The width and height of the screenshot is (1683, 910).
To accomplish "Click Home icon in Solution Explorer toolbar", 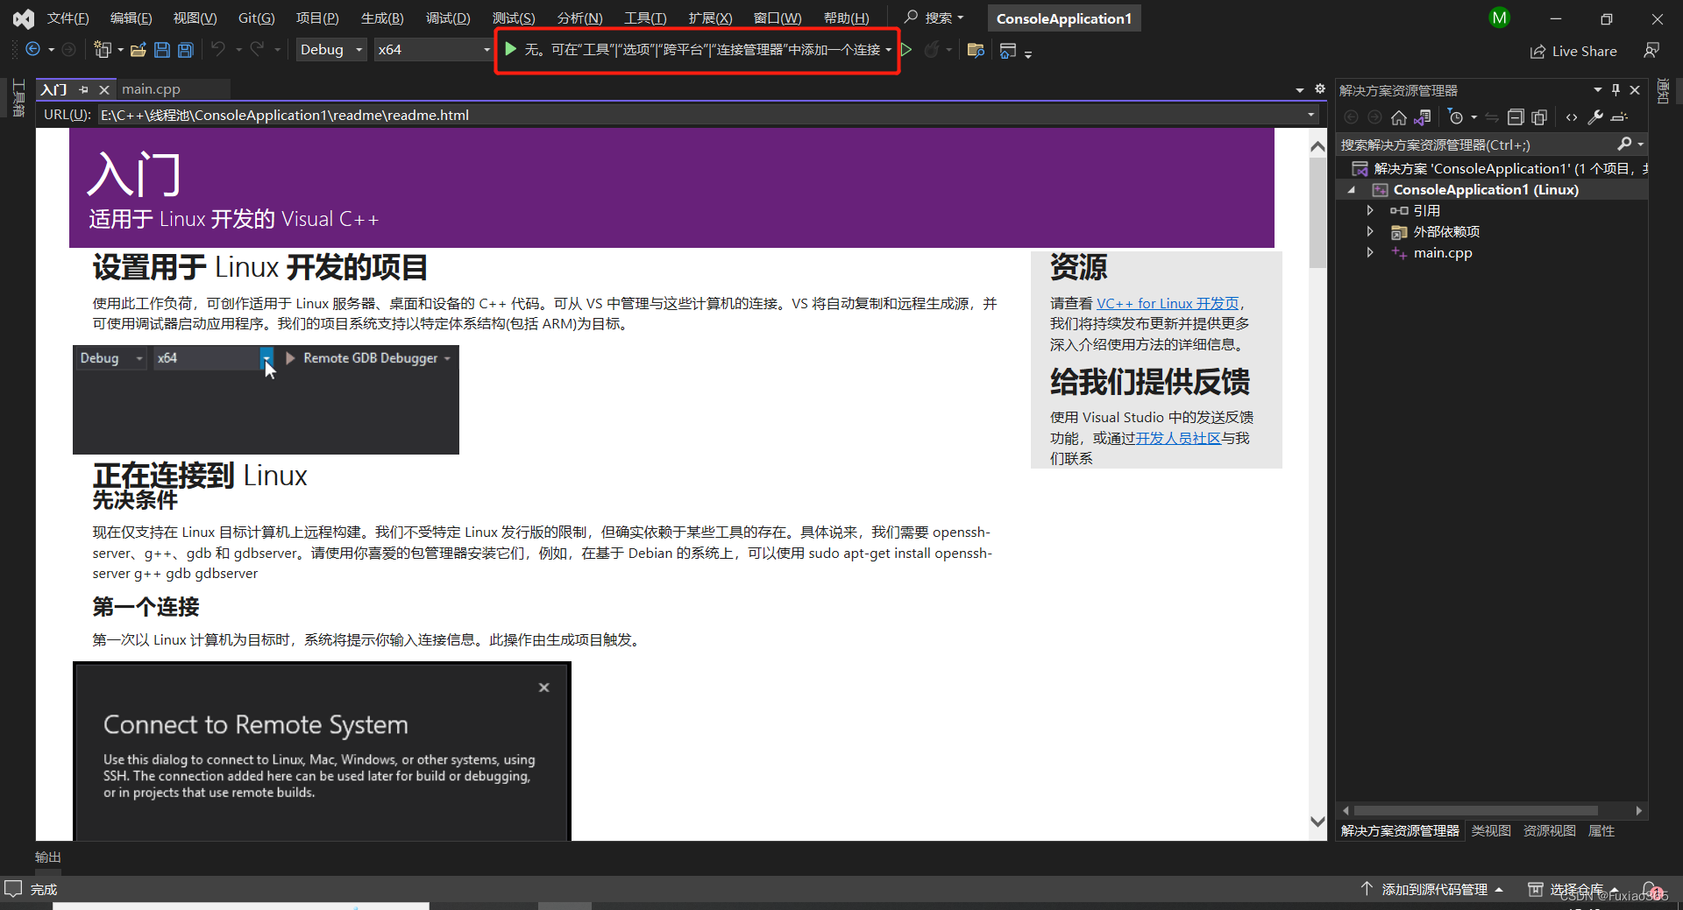I will (x=1399, y=117).
